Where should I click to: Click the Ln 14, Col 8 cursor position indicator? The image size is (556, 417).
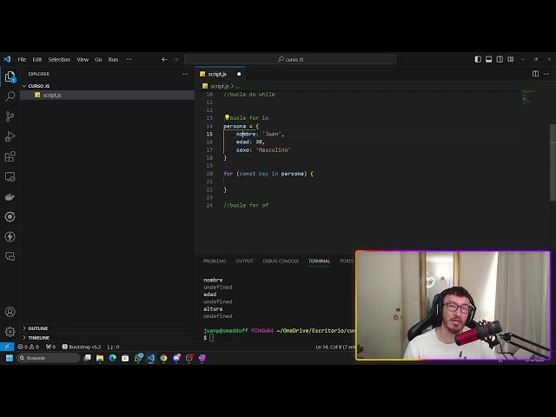click(x=335, y=347)
